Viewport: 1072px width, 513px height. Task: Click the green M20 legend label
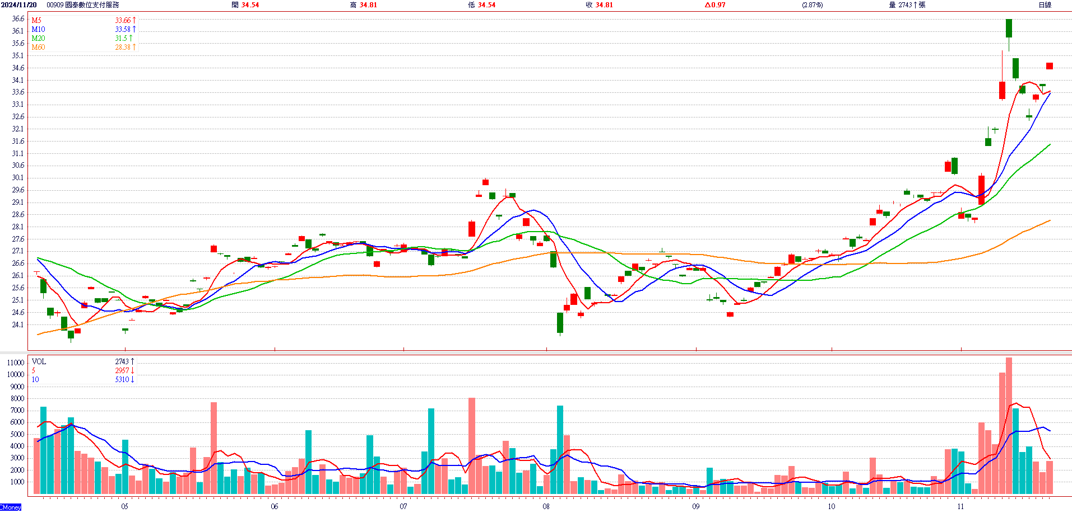(x=38, y=39)
